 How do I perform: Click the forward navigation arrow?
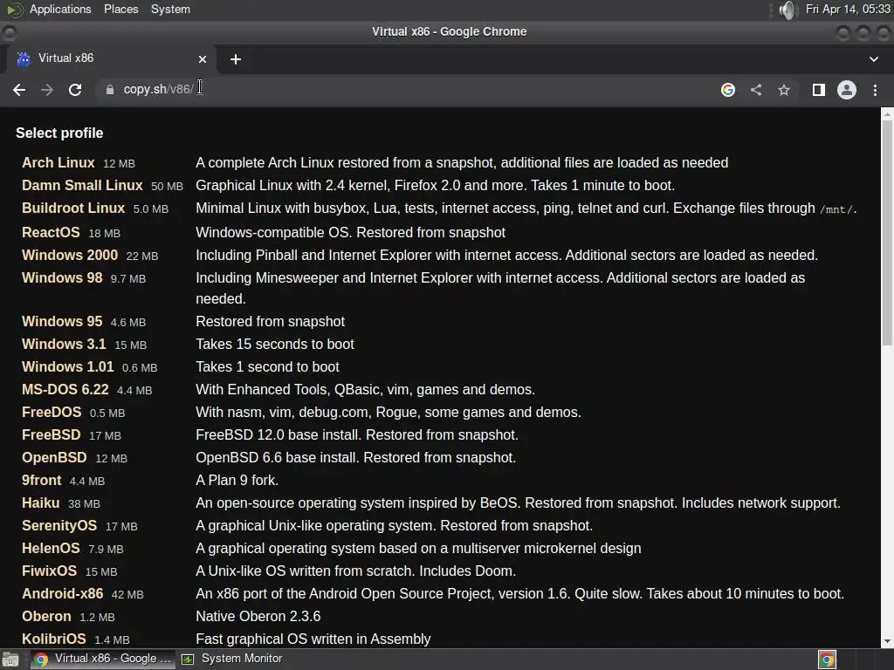[x=47, y=90]
